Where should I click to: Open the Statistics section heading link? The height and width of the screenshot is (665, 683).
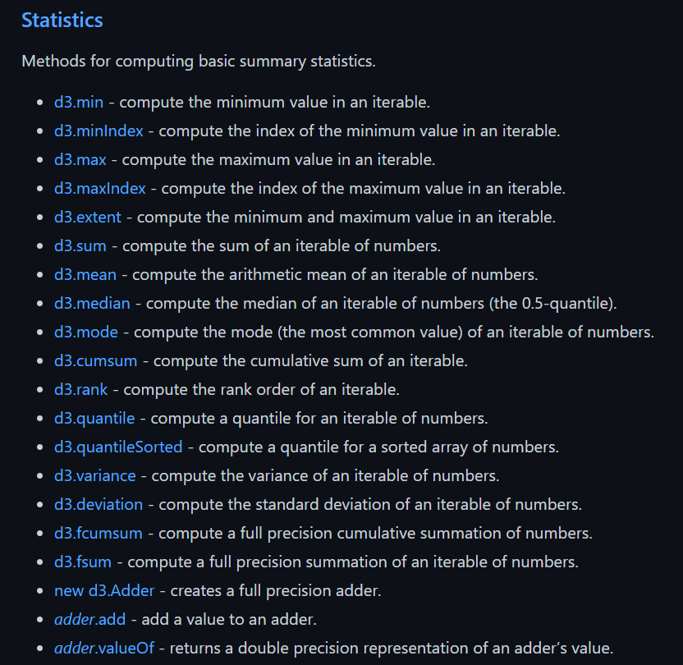62,20
